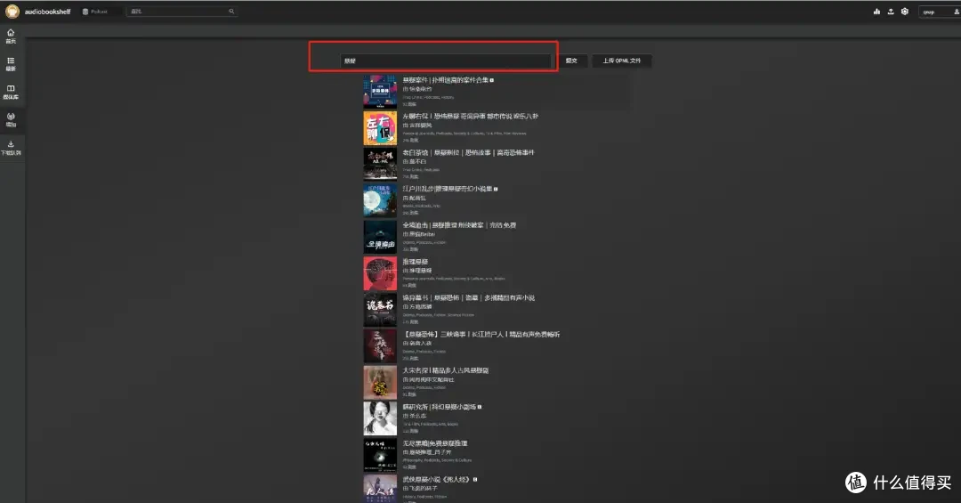961x503 pixels.
Task: Open Download queue (下载队列) in sidebar
Action: click(x=11, y=148)
